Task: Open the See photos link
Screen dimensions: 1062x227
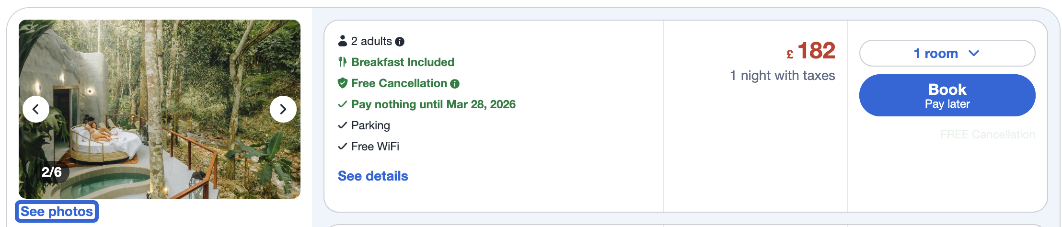Action: (x=57, y=212)
